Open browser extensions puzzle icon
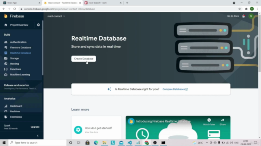Viewport: 261px width, 146px height. [246, 9]
